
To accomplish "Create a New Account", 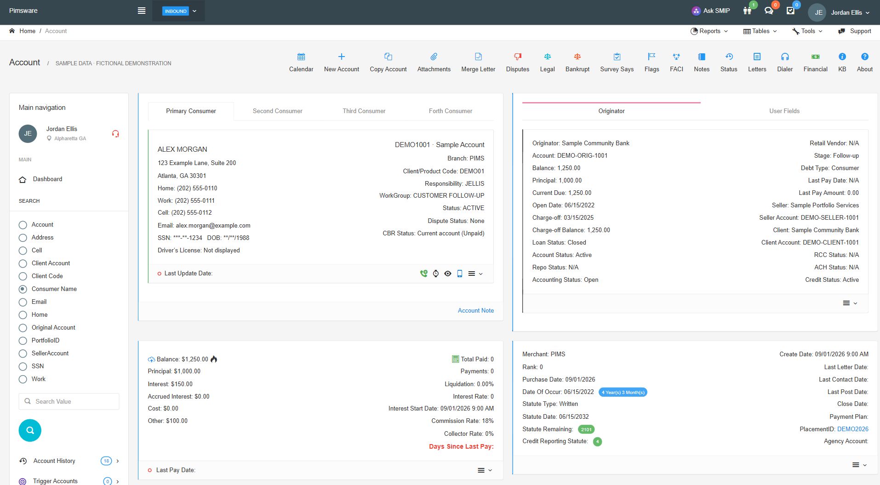I will pyautogui.click(x=341, y=63).
